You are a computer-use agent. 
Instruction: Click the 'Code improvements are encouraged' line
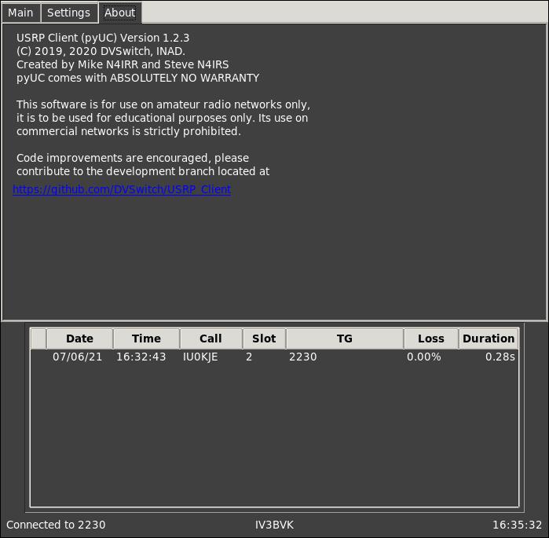(133, 158)
